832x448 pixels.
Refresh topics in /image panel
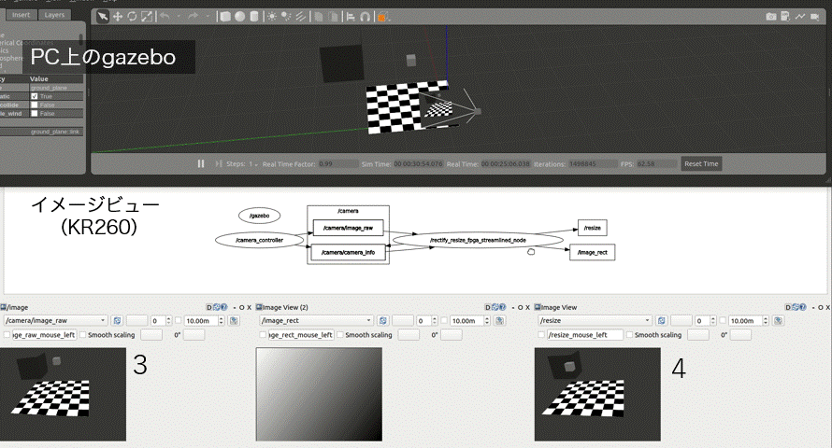coord(117,321)
